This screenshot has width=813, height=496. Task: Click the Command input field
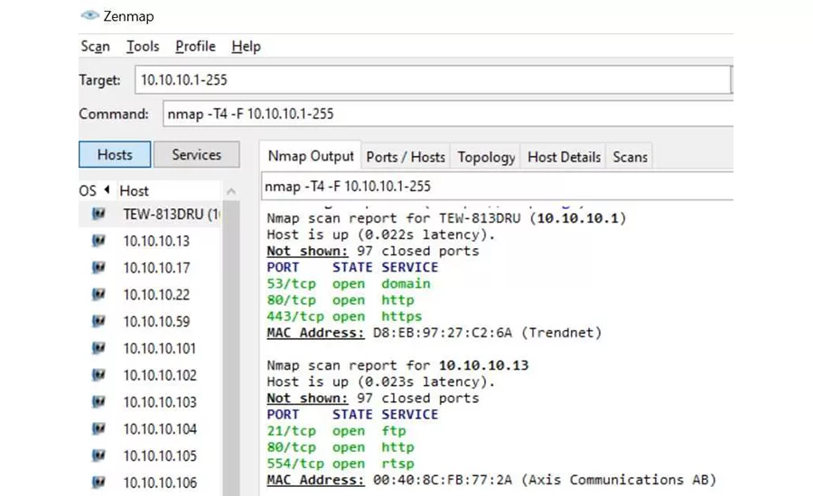pos(447,114)
